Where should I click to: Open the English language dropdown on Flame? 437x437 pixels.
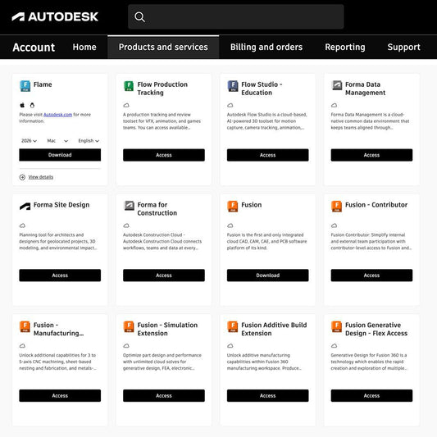click(89, 141)
